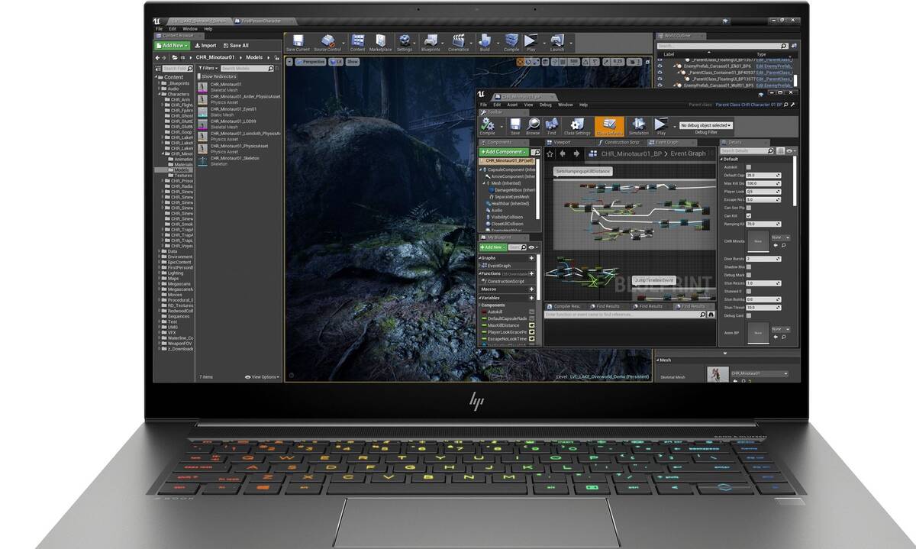The image size is (916, 549).
Task: Open View Options in Content Browser
Action: [x=262, y=377]
